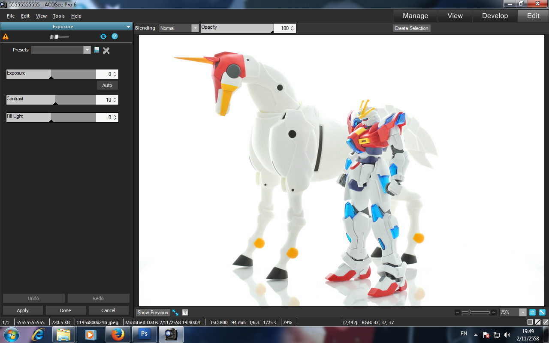Click the Create Selection button
549x343 pixels.
click(412, 28)
